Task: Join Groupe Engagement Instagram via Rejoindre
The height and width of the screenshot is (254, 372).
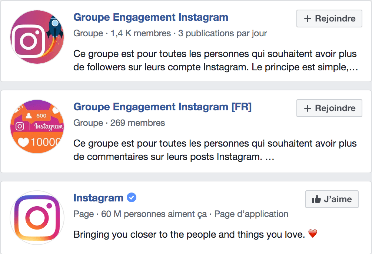Action: 329,19
